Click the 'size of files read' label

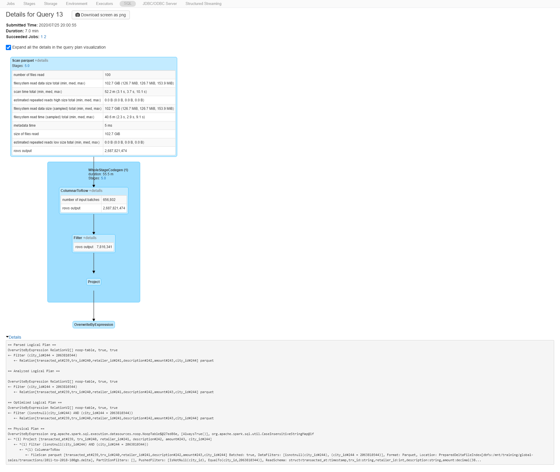tap(26, 134)
